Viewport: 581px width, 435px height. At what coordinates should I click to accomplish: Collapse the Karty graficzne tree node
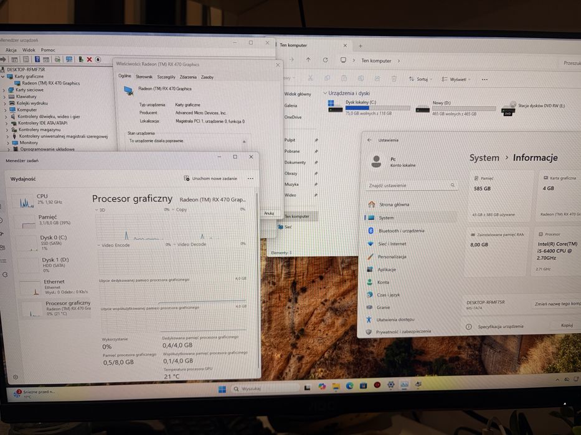(3, 76)
